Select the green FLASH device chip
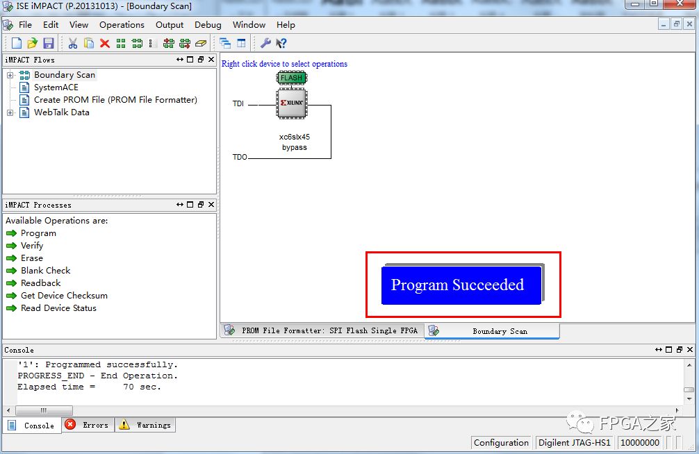699x454 pixels. 292,78
